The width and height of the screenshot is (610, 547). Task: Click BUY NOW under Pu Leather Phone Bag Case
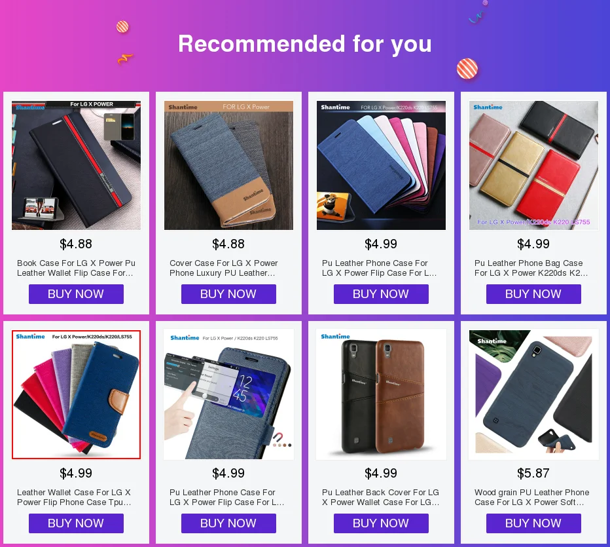533,294
